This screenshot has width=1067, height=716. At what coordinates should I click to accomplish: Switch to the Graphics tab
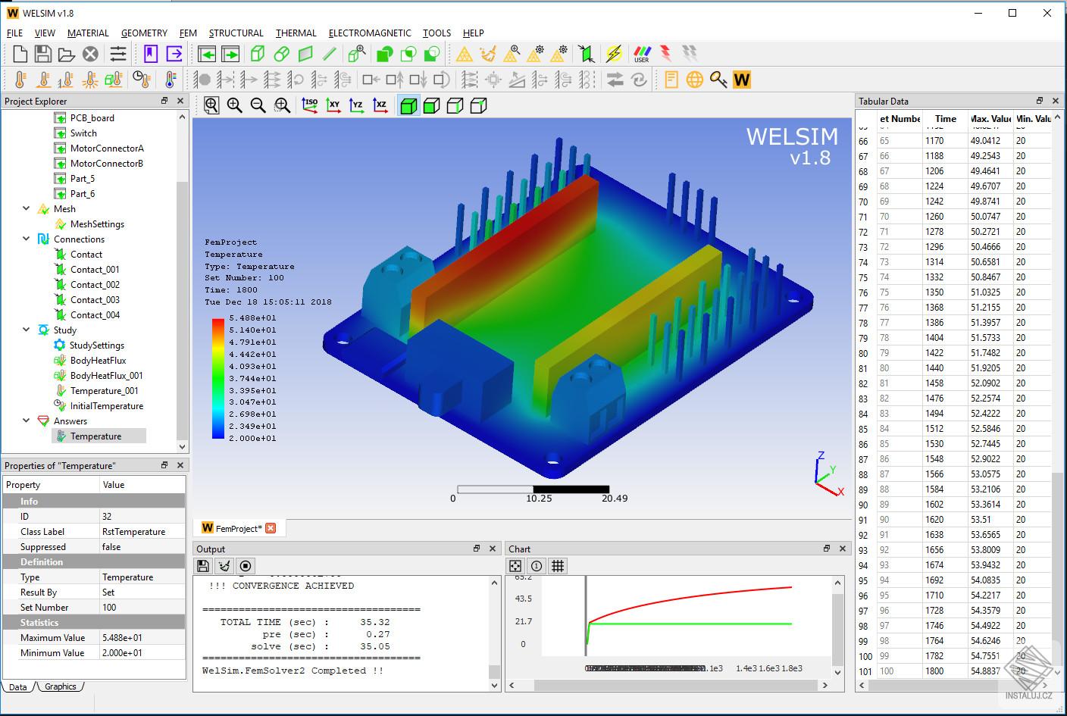[x=61, y=686]
